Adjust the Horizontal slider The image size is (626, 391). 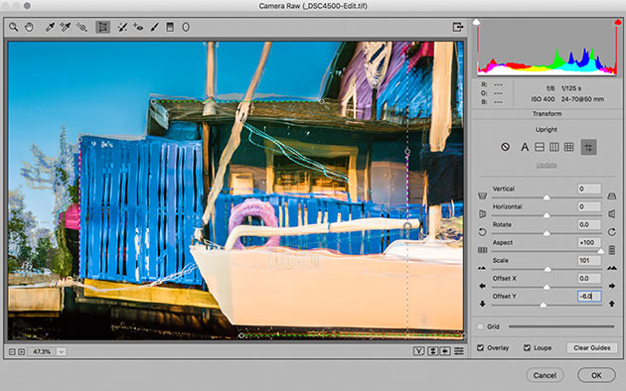pos(547,215)
